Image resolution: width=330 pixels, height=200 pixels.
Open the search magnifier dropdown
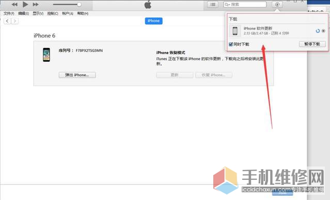pyautogui.click(x=227, y=5)
